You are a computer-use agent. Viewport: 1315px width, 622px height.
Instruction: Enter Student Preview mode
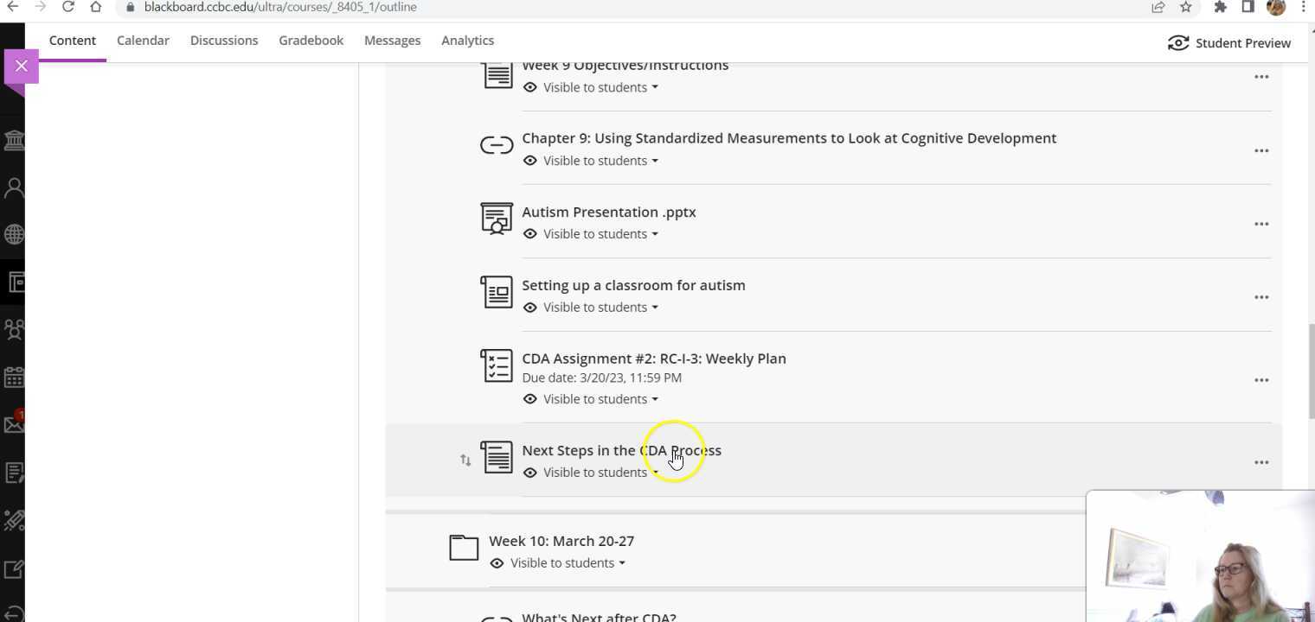[x=1230, y=42]
